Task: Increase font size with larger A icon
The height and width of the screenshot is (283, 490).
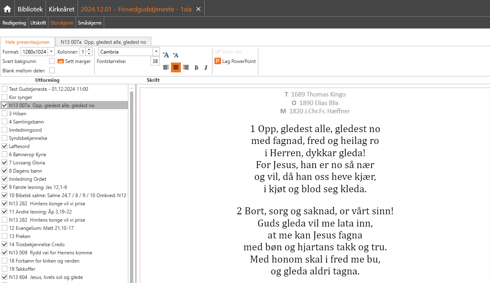Action: [166, 55]
